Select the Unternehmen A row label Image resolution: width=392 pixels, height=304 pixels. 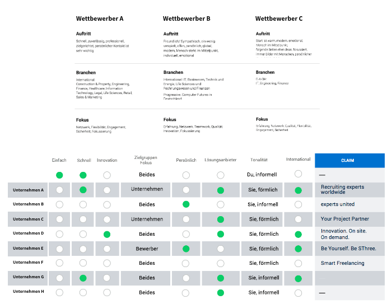[x=28, y=190]
